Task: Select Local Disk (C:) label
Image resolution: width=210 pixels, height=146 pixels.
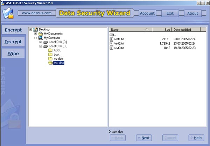Action: 58,42
